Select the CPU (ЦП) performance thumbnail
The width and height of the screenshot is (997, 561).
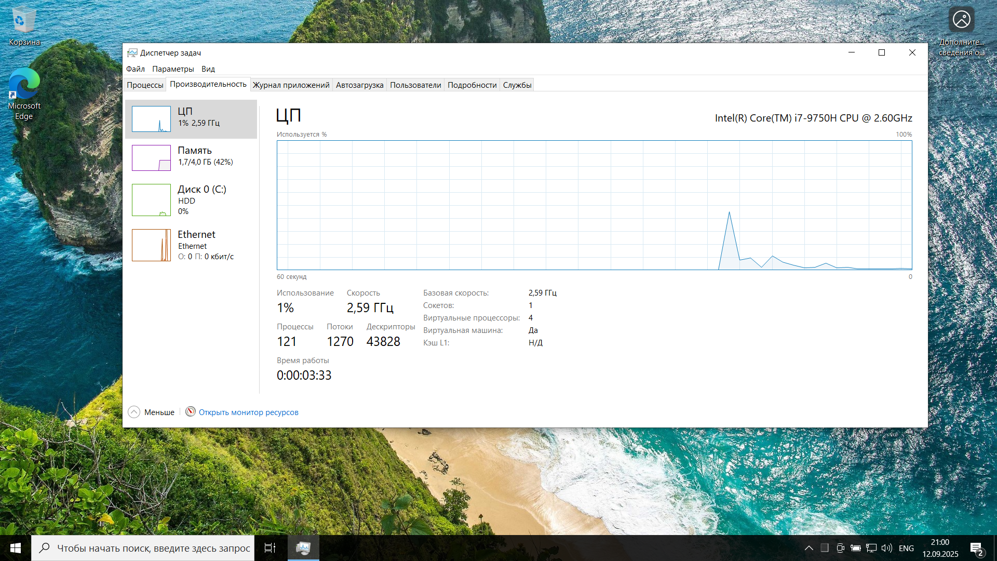pos(151,119)
